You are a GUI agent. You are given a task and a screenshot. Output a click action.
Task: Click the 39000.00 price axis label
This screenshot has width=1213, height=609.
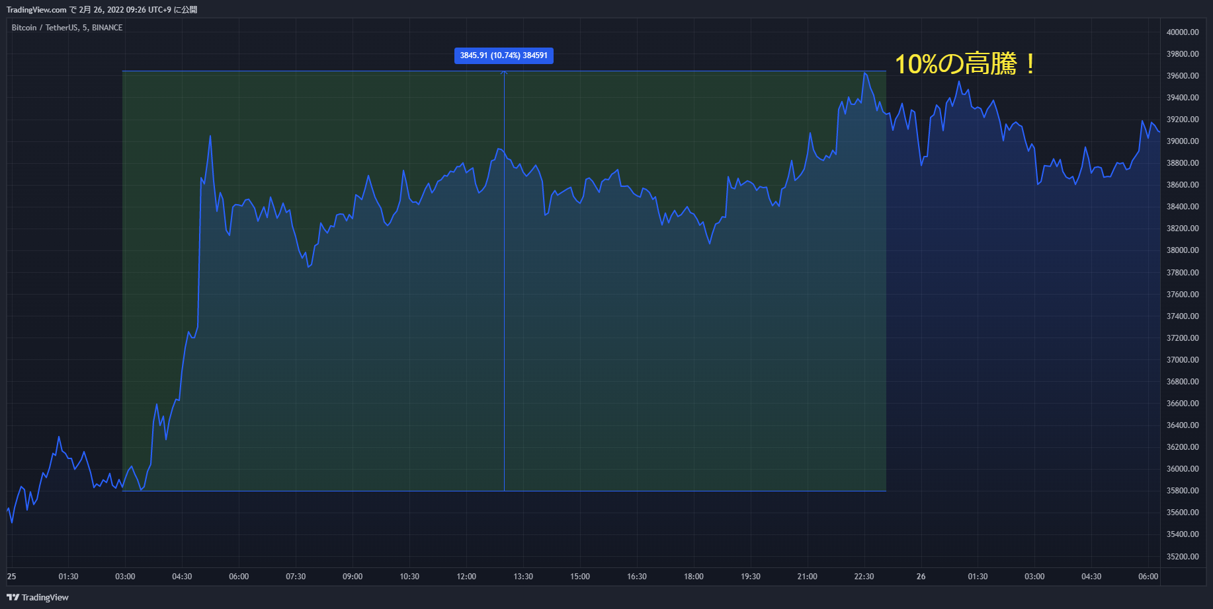point(1183,141)
